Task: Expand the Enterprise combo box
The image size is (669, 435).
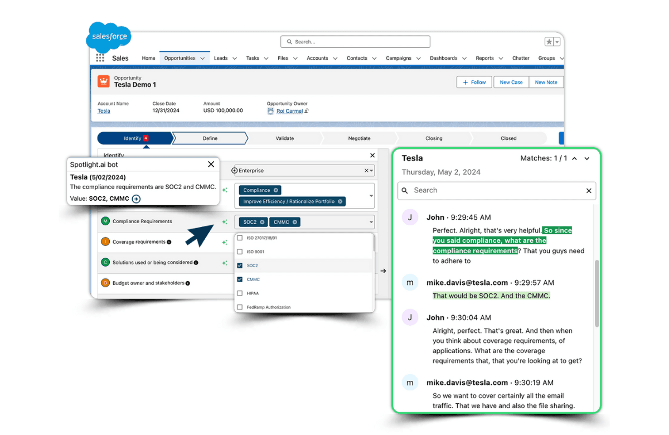Action: [372, 171]
